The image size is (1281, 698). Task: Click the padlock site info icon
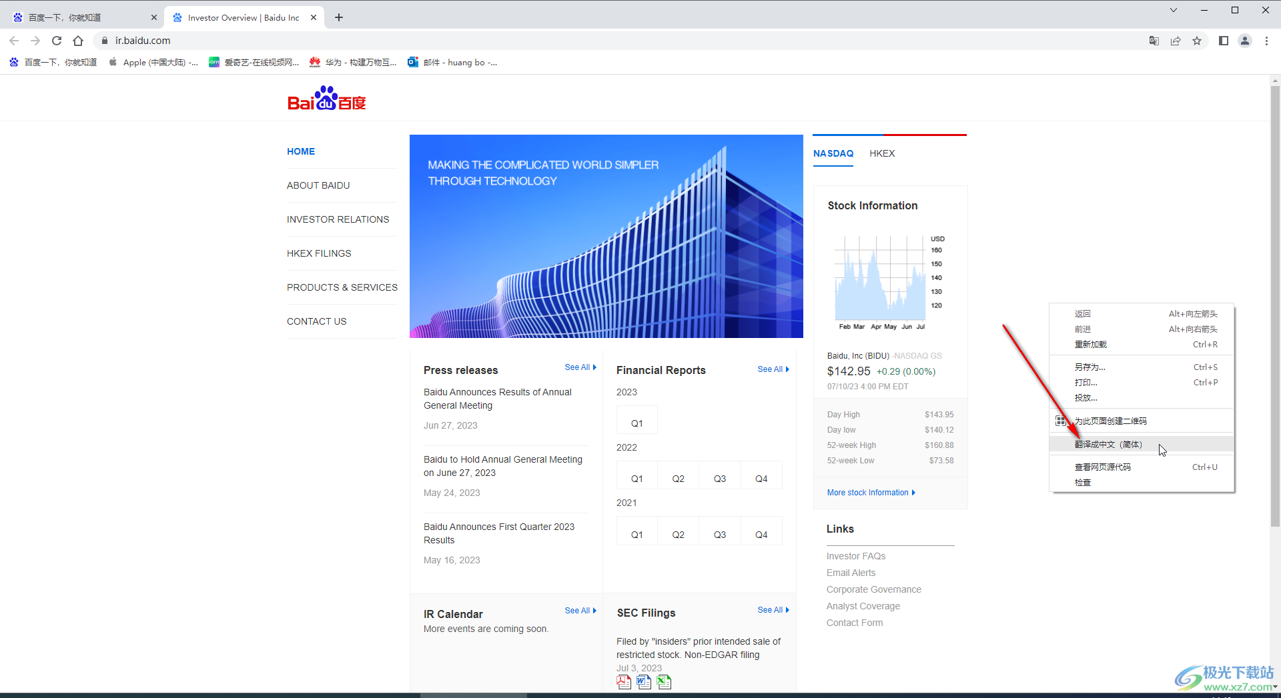[104, 41]
